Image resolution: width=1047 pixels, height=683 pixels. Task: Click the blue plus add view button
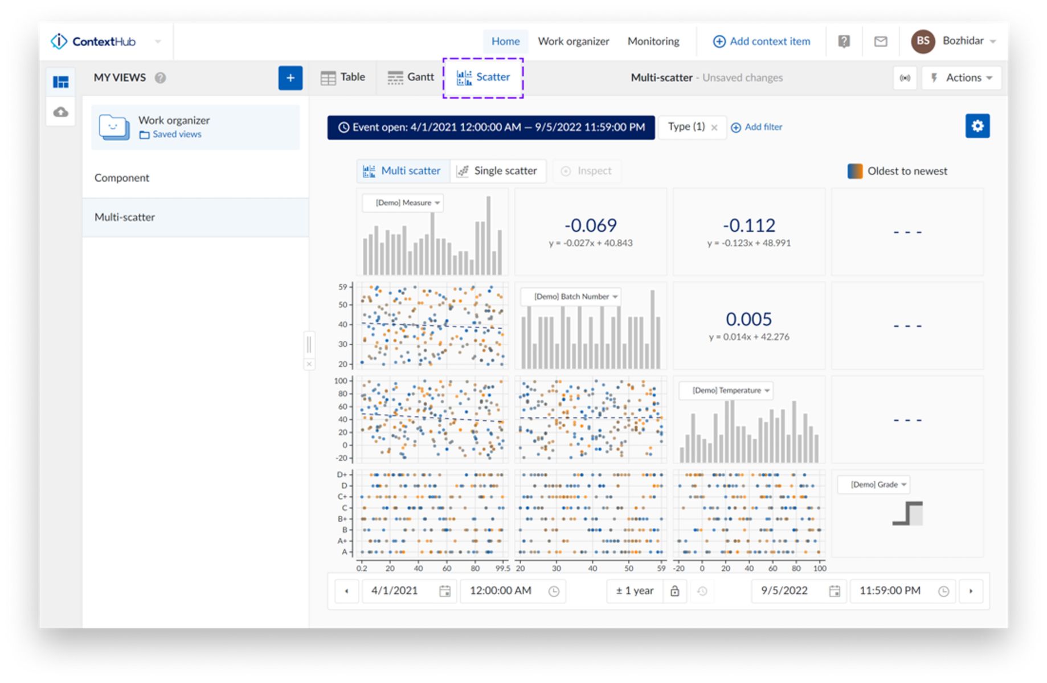290,78
